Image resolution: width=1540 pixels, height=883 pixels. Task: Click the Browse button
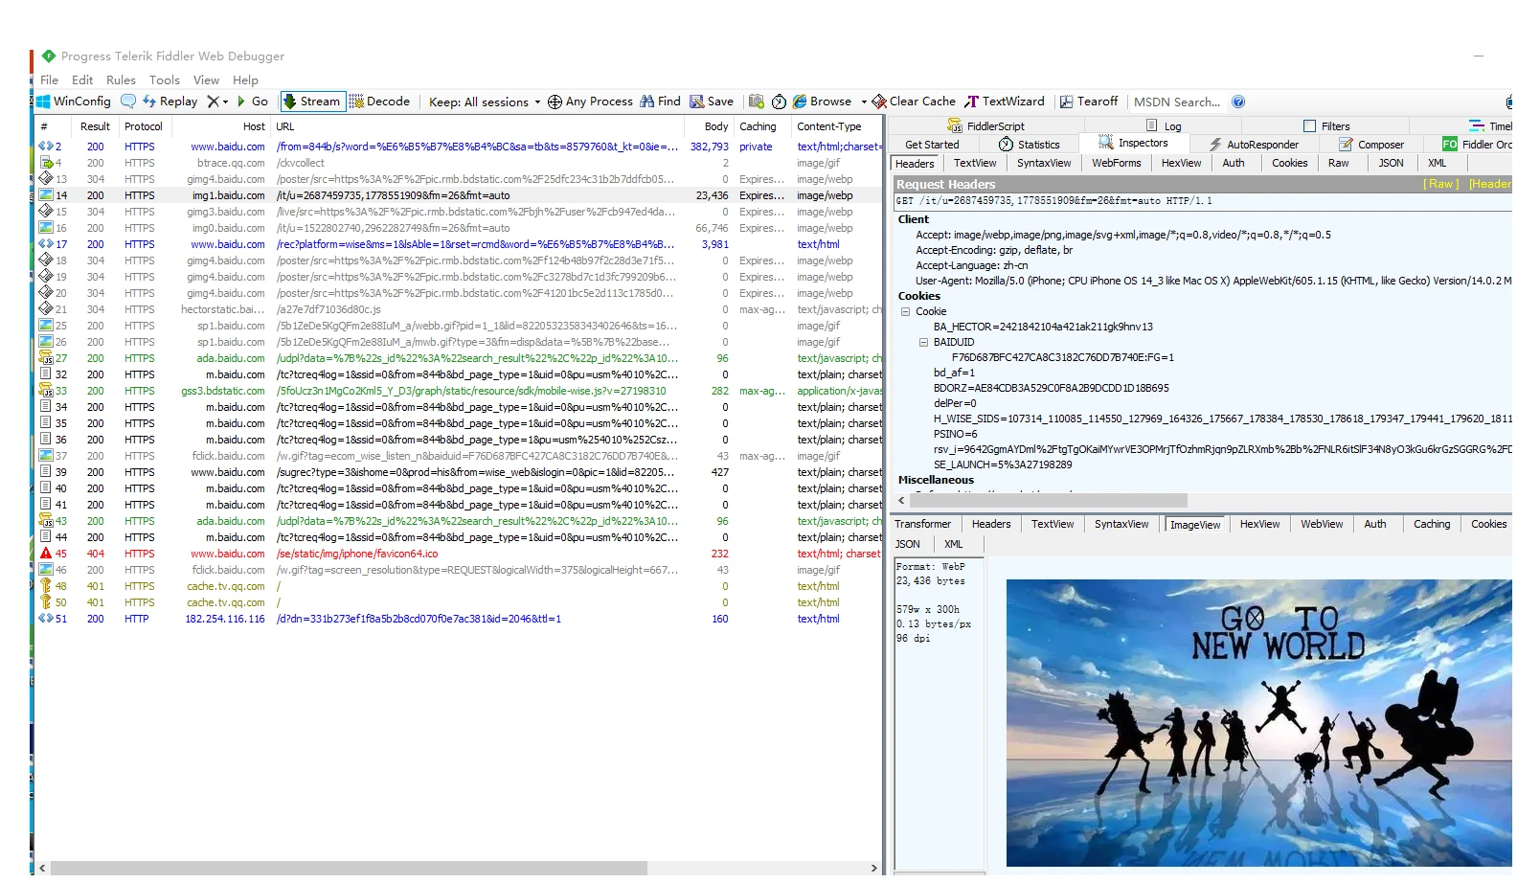[822, 102]
